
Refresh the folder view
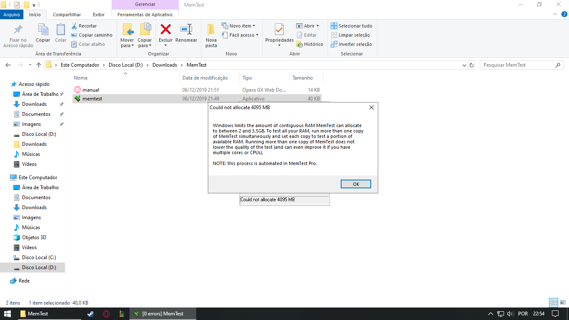click(x=472, y=65)
